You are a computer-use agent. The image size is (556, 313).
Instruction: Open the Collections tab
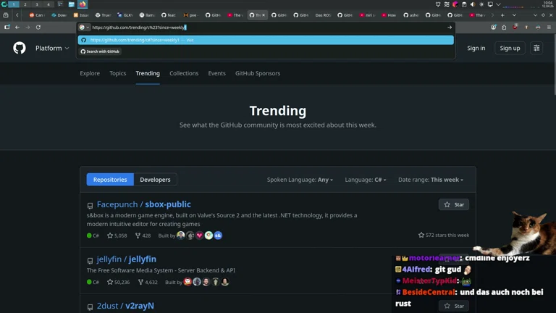pyautogui.click(x=184, y=73)
